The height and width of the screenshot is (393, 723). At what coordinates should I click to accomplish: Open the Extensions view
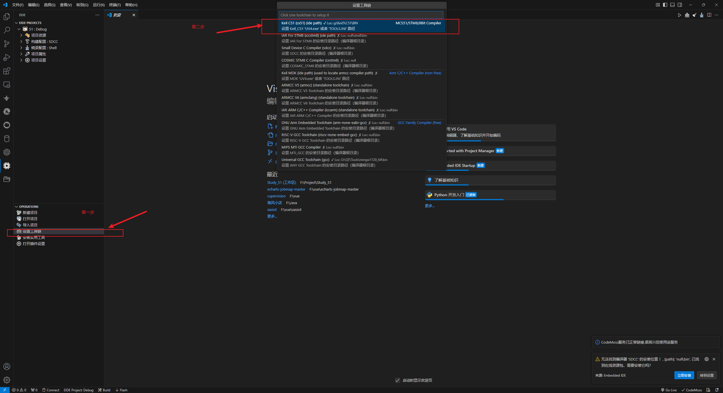pos(7,71)
